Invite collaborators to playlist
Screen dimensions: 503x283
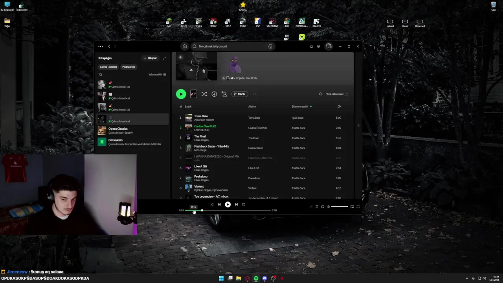click(224, 94)
